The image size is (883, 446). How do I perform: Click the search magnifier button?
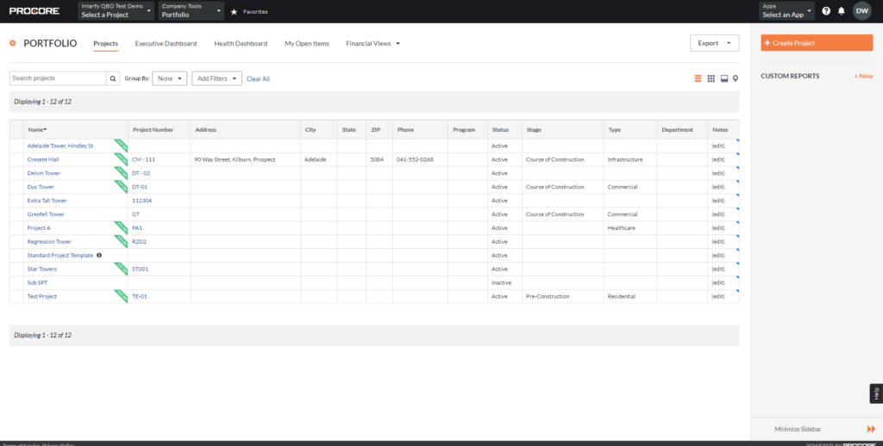tap(113, 78)
